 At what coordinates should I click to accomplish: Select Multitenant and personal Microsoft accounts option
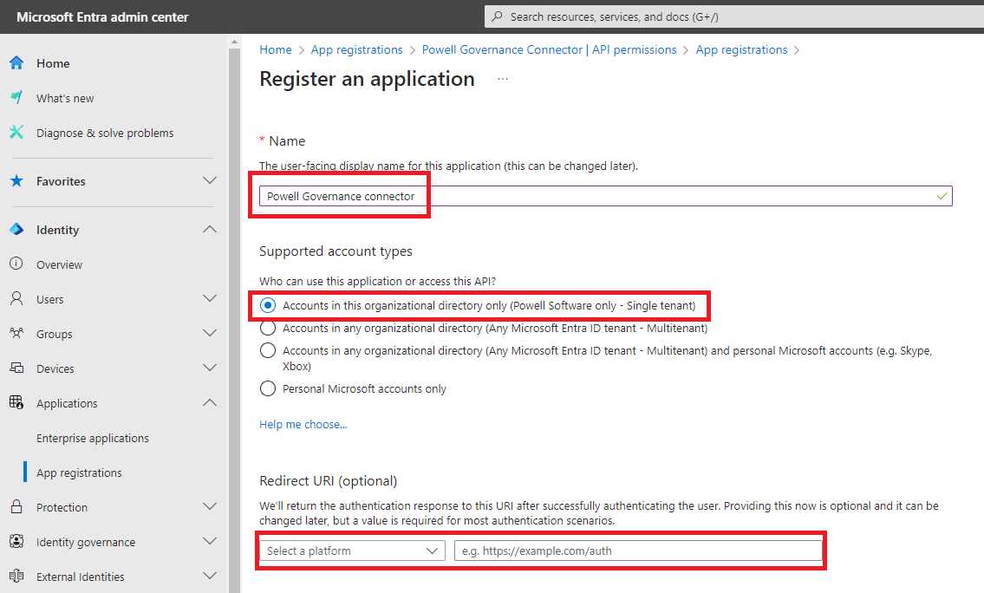point(268,350)
